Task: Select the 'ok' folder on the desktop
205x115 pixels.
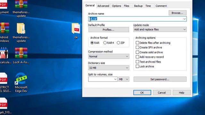Action: pos(76,31)
